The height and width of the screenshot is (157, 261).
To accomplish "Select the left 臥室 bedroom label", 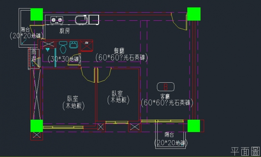I will coord(72,99).
